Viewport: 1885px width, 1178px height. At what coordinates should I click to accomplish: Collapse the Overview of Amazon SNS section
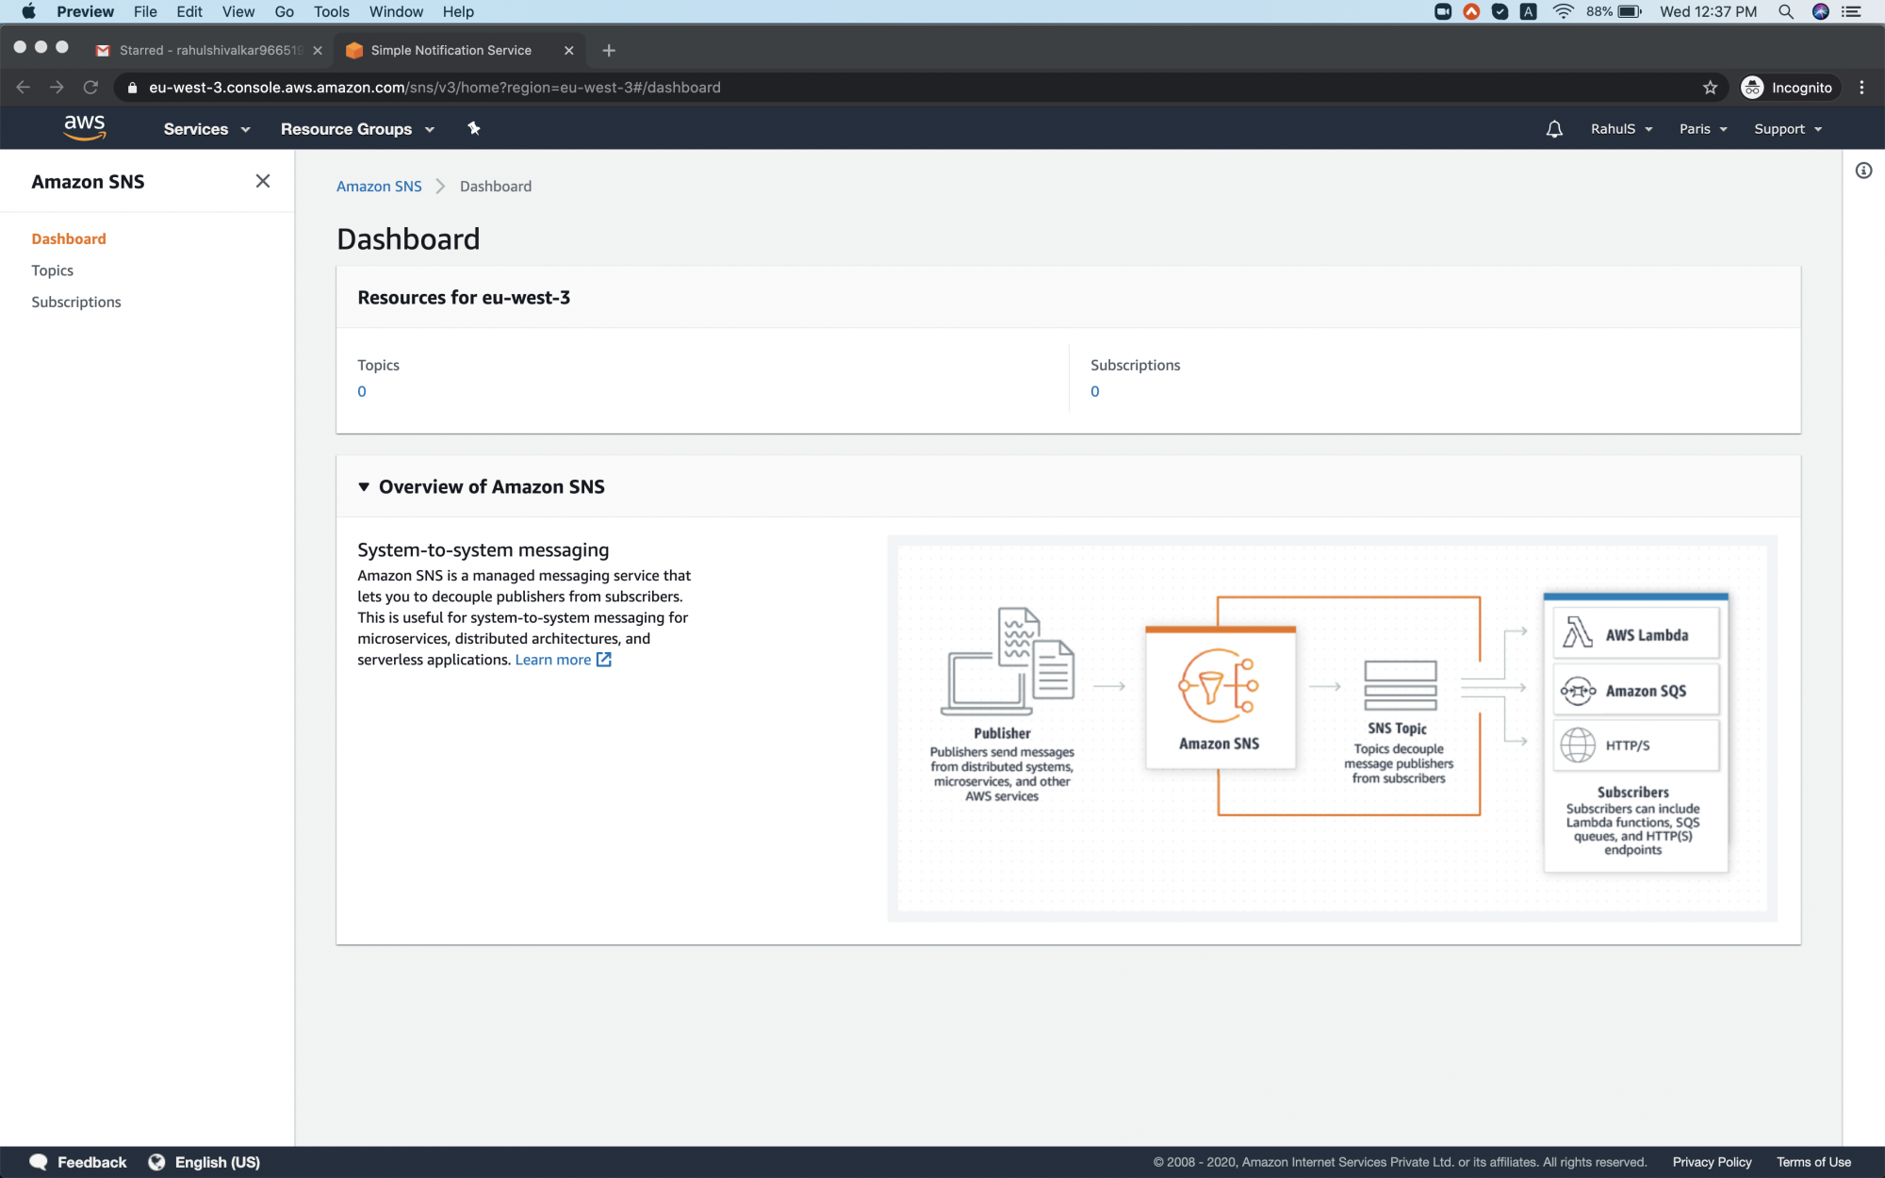(x=364, y=486)
